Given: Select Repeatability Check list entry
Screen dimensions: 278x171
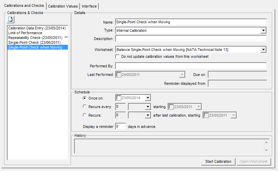Looking at the screenshot, I should coord(35,38).
